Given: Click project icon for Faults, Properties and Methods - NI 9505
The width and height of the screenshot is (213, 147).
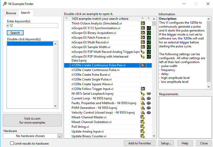Looking at the screenshot, I should tap(143, 103).
